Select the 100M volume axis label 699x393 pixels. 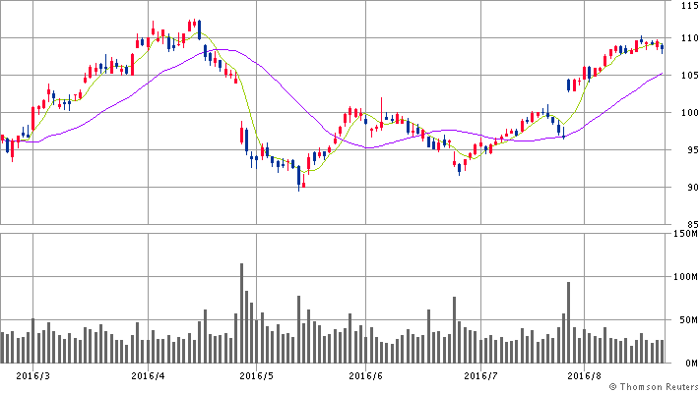(683, 277)
